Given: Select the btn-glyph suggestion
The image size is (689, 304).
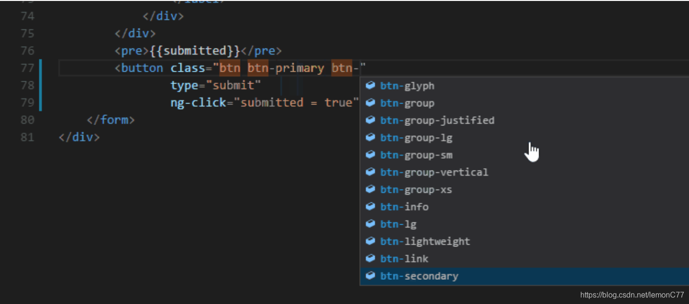Looking at the screenshot, I should 524,86.
